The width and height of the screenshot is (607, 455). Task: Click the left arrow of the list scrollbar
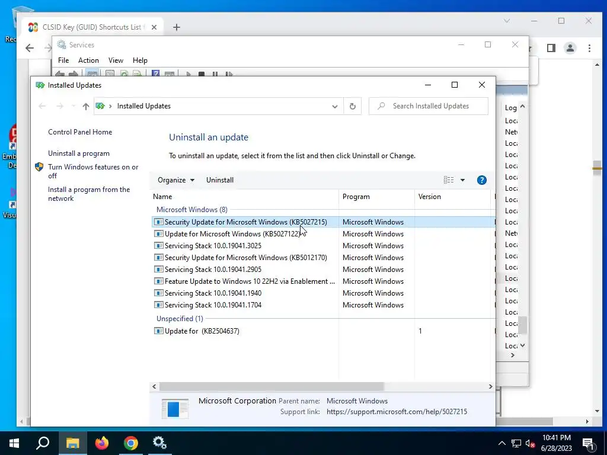(x=154, y=386)
